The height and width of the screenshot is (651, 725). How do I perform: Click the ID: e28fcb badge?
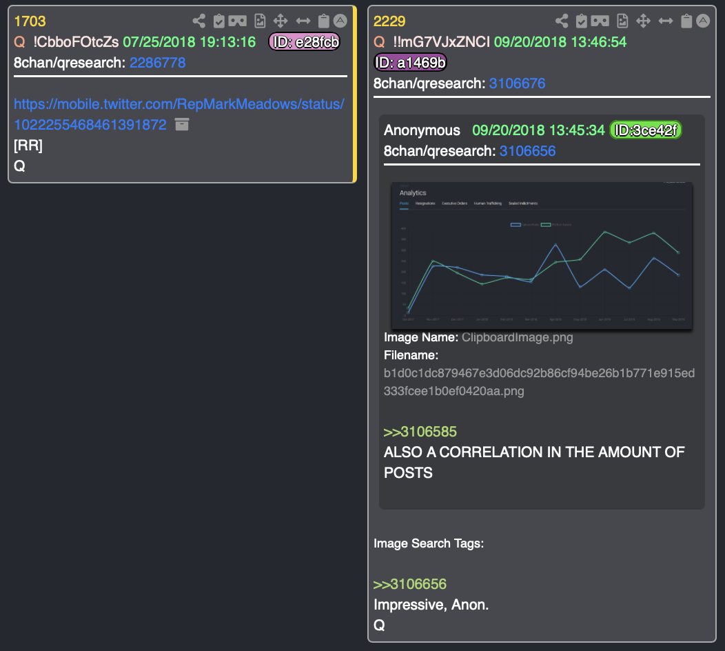point(305,42)
